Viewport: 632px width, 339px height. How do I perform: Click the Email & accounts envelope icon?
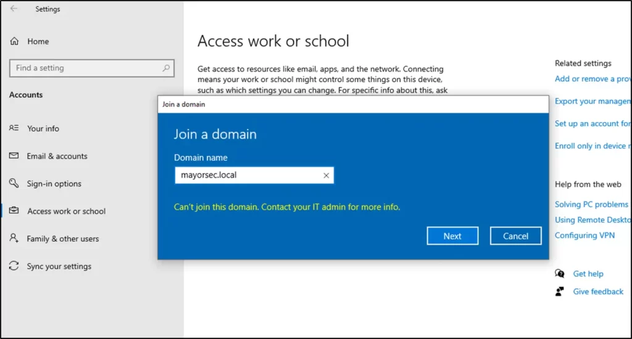14,157
